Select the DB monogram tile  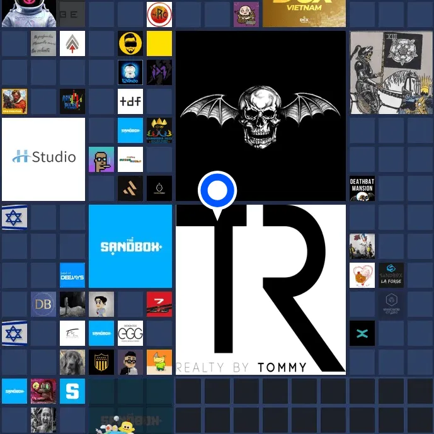(43, 304)
